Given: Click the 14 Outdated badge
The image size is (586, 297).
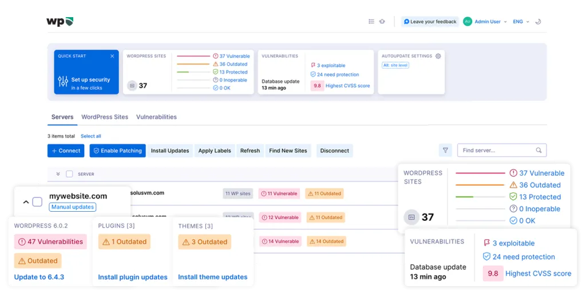Looking at the screenshot, I should click(x=326, y=241).
